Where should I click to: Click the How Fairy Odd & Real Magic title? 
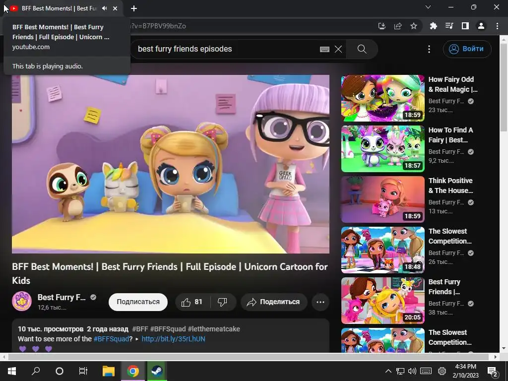tap(453, 84)
